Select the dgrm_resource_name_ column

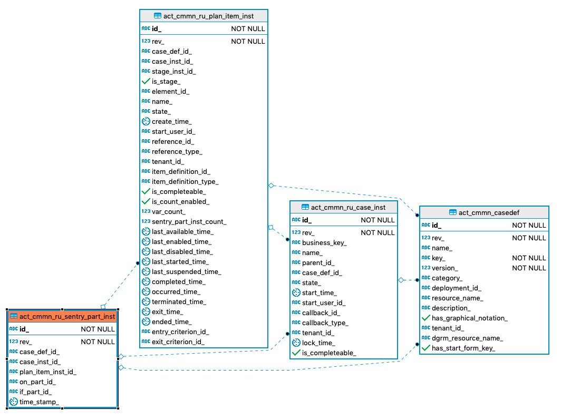[467, 338]
